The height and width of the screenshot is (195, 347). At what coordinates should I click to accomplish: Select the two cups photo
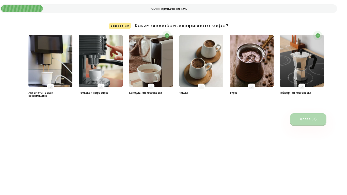(201, 61)
